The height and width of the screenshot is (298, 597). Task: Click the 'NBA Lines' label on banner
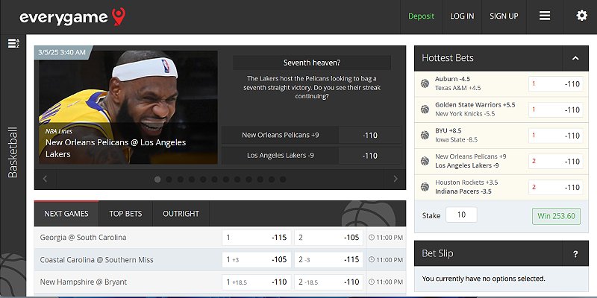[59, 131]
